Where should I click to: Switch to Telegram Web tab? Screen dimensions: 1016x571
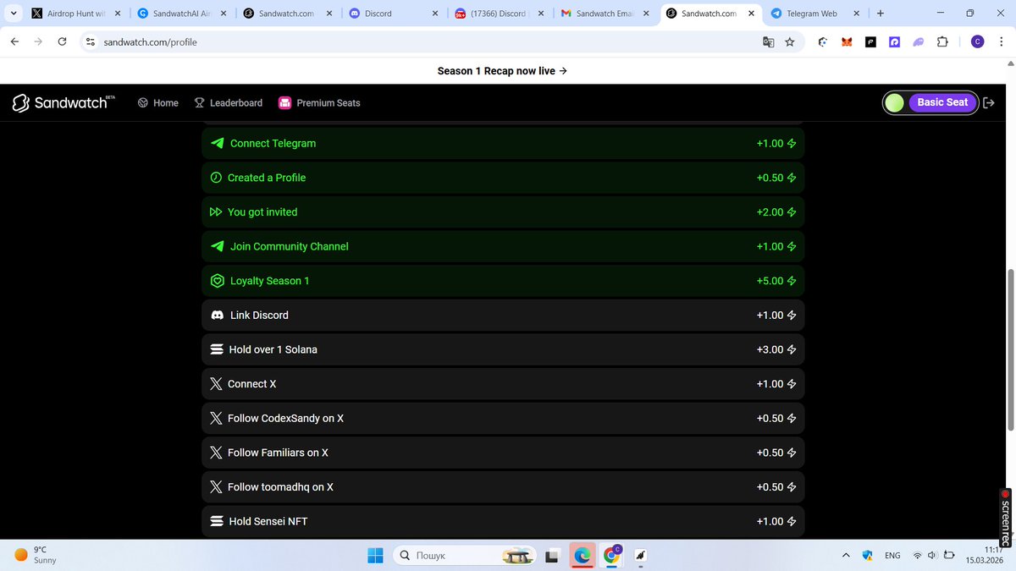[x=815, y=14]
